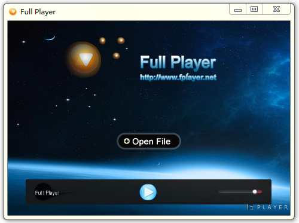Screen dimensions: 299x223
Task: Maximize the Full Player window
Action: (254, 9)
